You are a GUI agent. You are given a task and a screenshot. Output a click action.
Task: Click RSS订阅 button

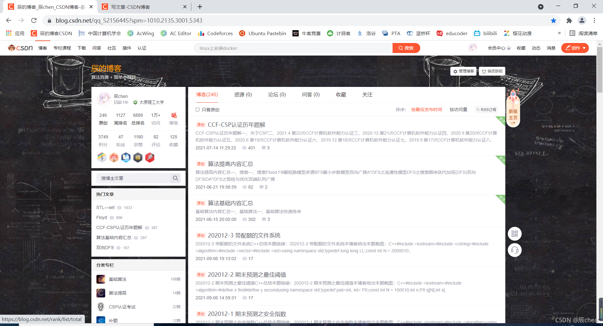486,110
